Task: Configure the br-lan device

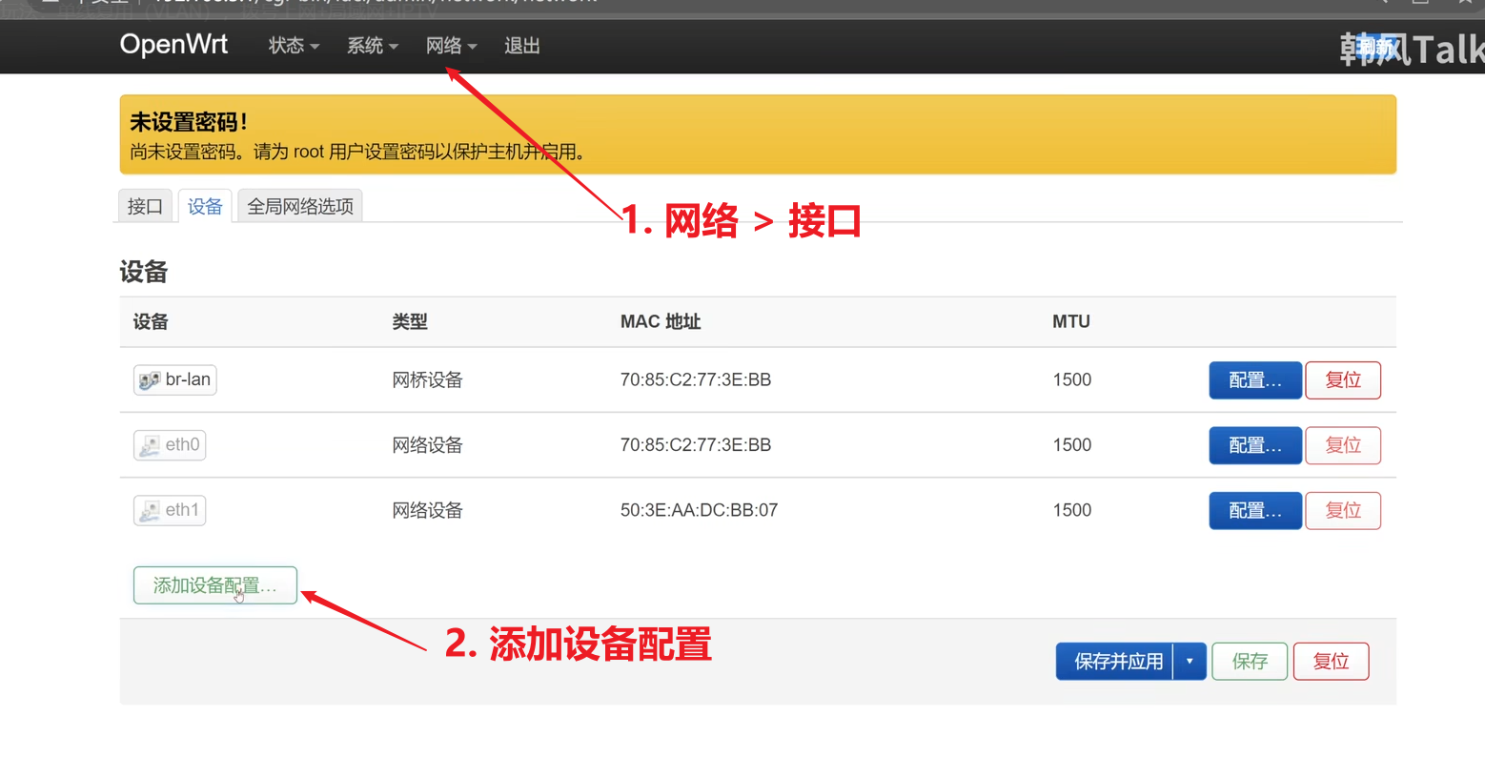Action: [1255, 380]
